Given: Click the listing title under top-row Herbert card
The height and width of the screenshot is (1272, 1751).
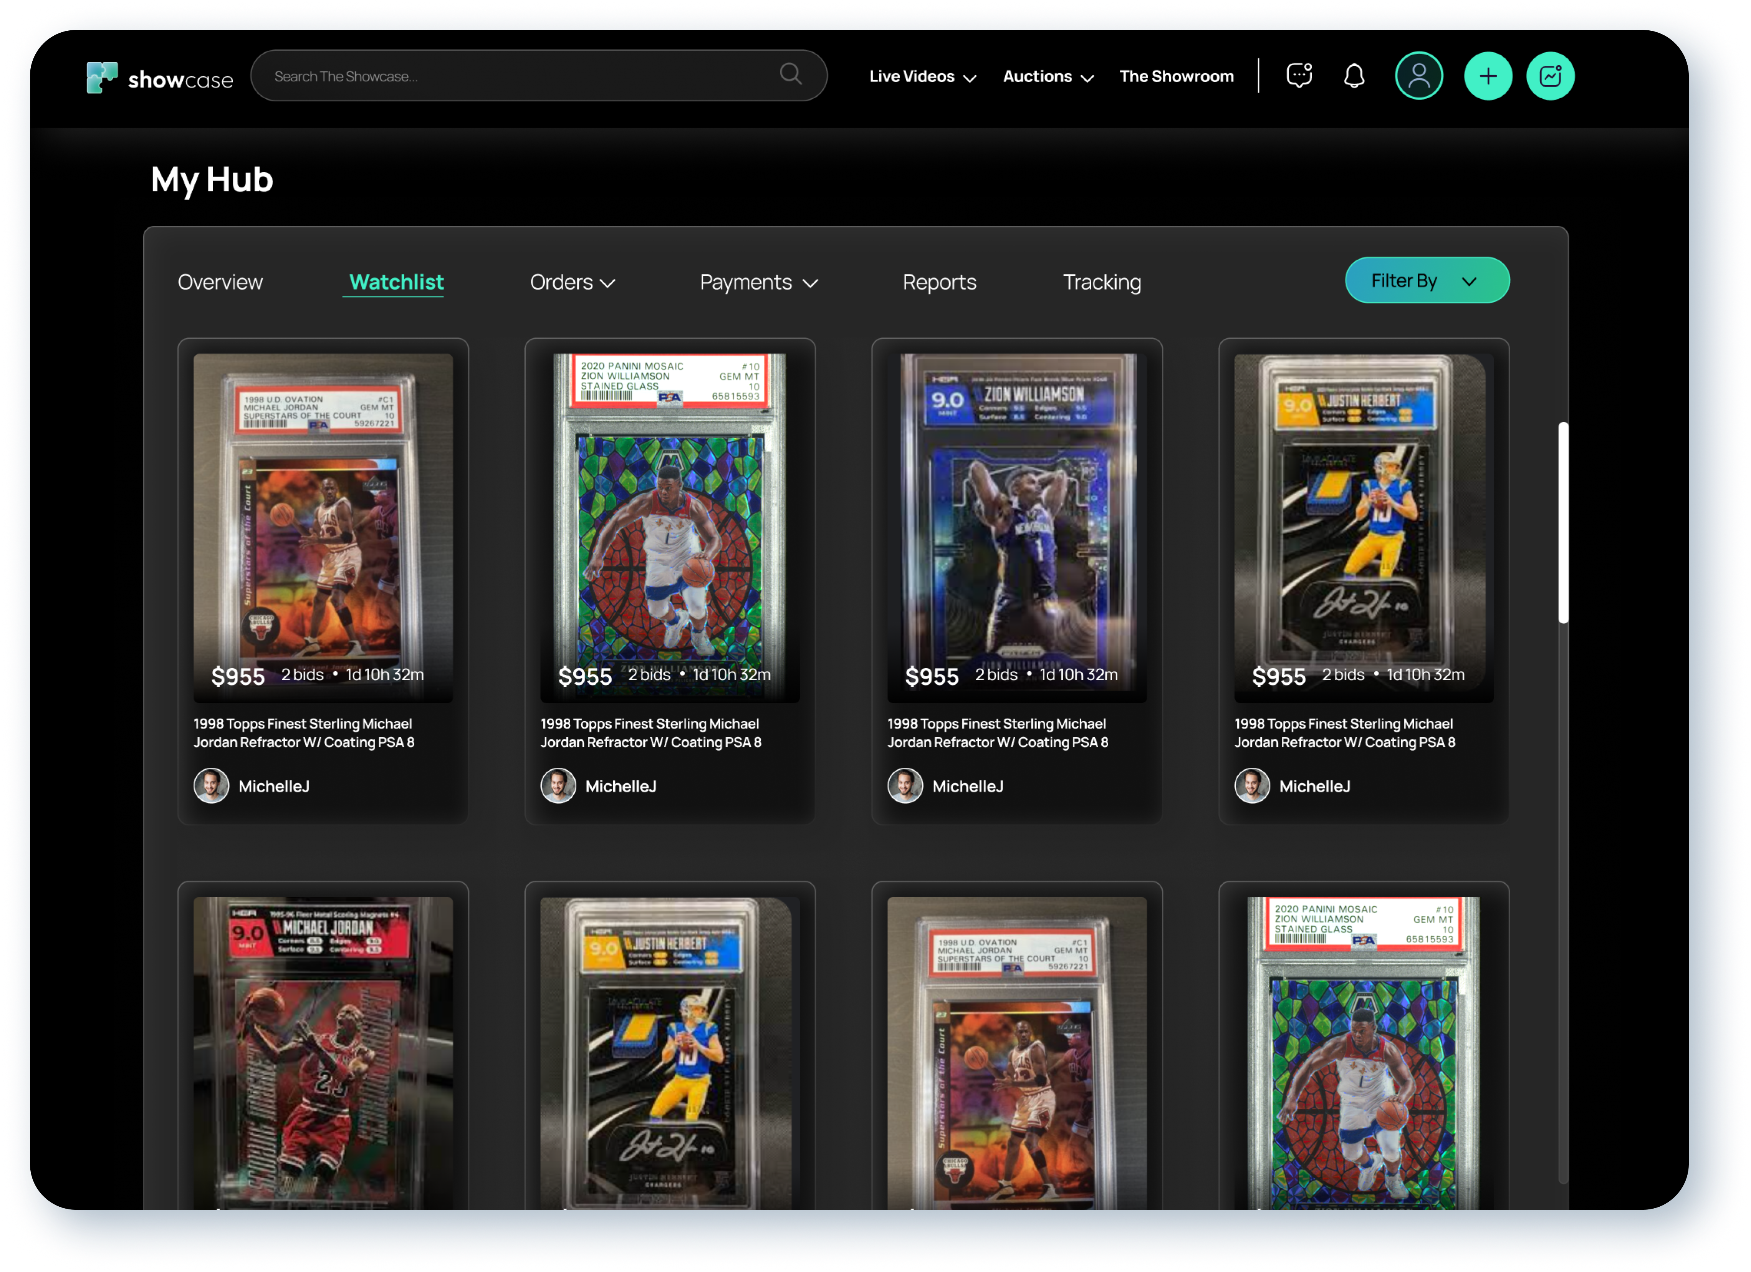Looking at the screenshot, I should (x=1344, y=732).
